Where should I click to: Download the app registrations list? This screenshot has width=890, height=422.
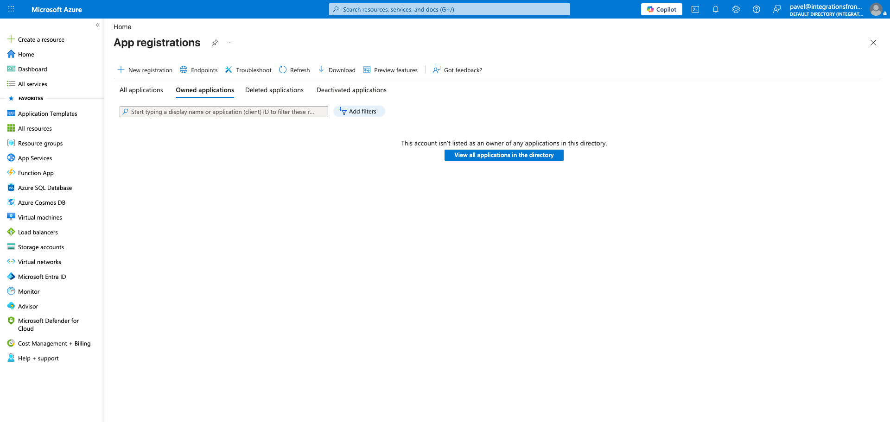[x=337, y=70]
